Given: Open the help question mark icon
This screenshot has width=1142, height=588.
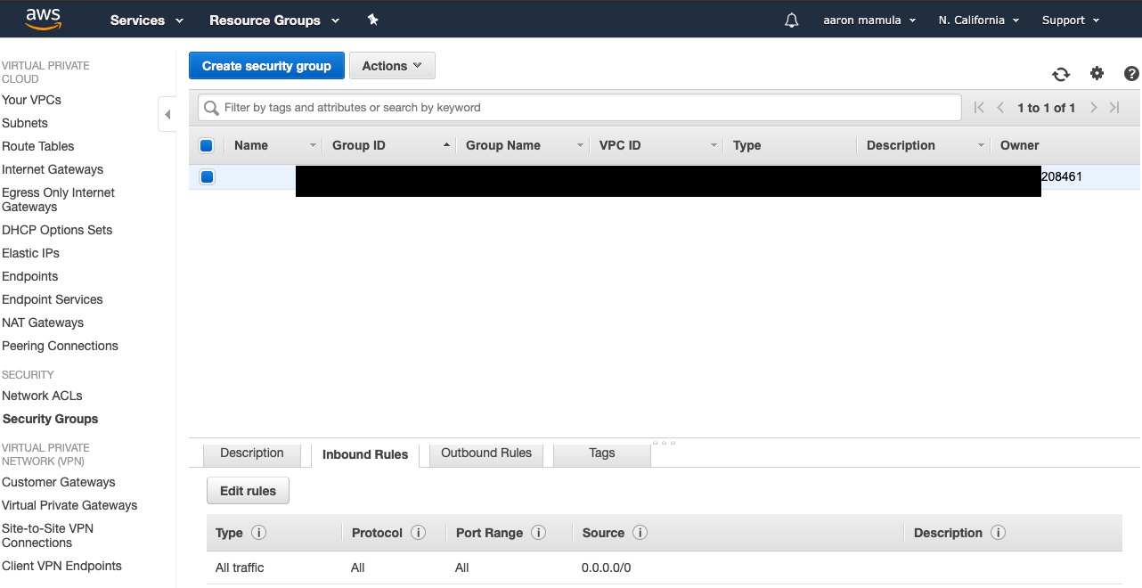Looking at the screenshot, I should (1131, 74).
